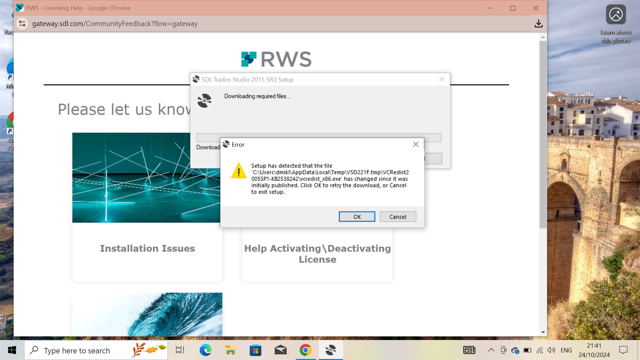The height and width of the screenshot is (360, 640).
Task: Click the Chrome window title bar favicon
Action: [20, 8]
